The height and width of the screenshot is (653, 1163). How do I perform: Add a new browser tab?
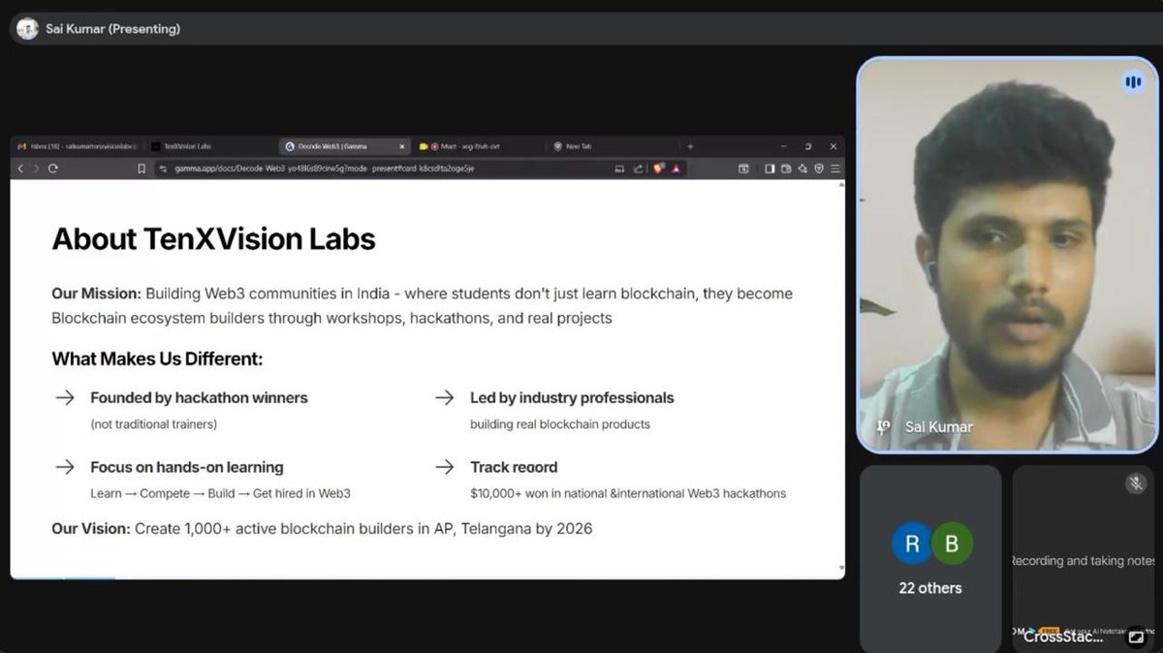tap(690, 146)
